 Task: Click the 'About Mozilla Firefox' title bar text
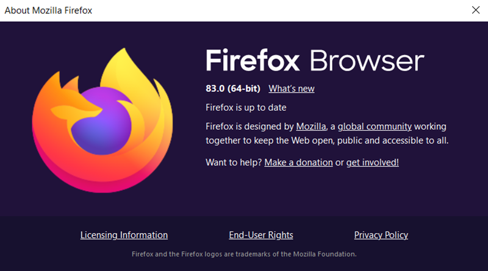48,10
